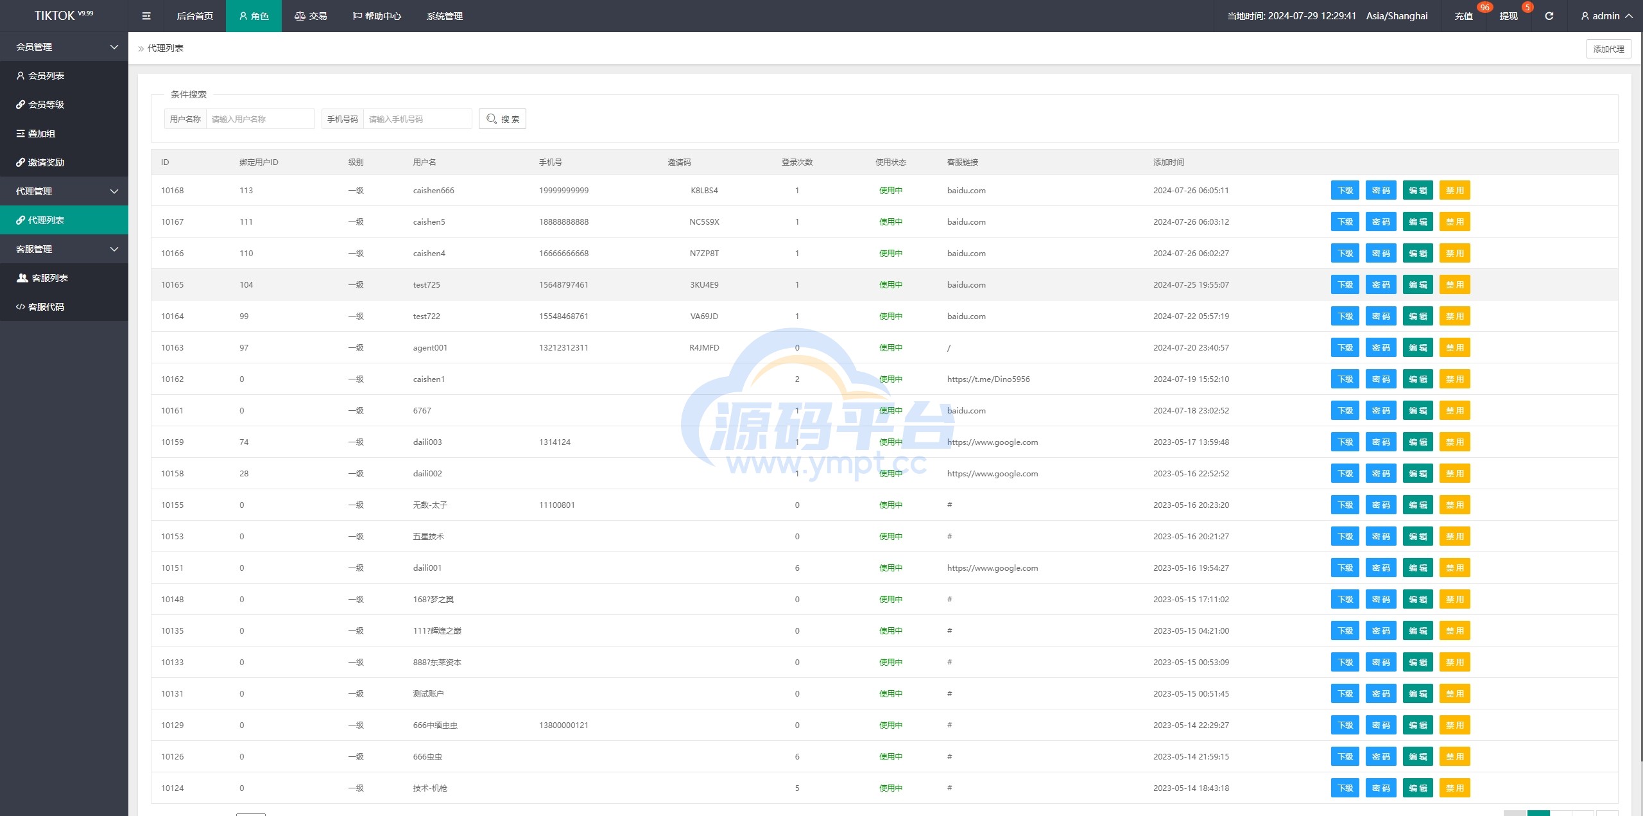
Task: Click 编辑 for caishen666
Action: point(1418,190)
